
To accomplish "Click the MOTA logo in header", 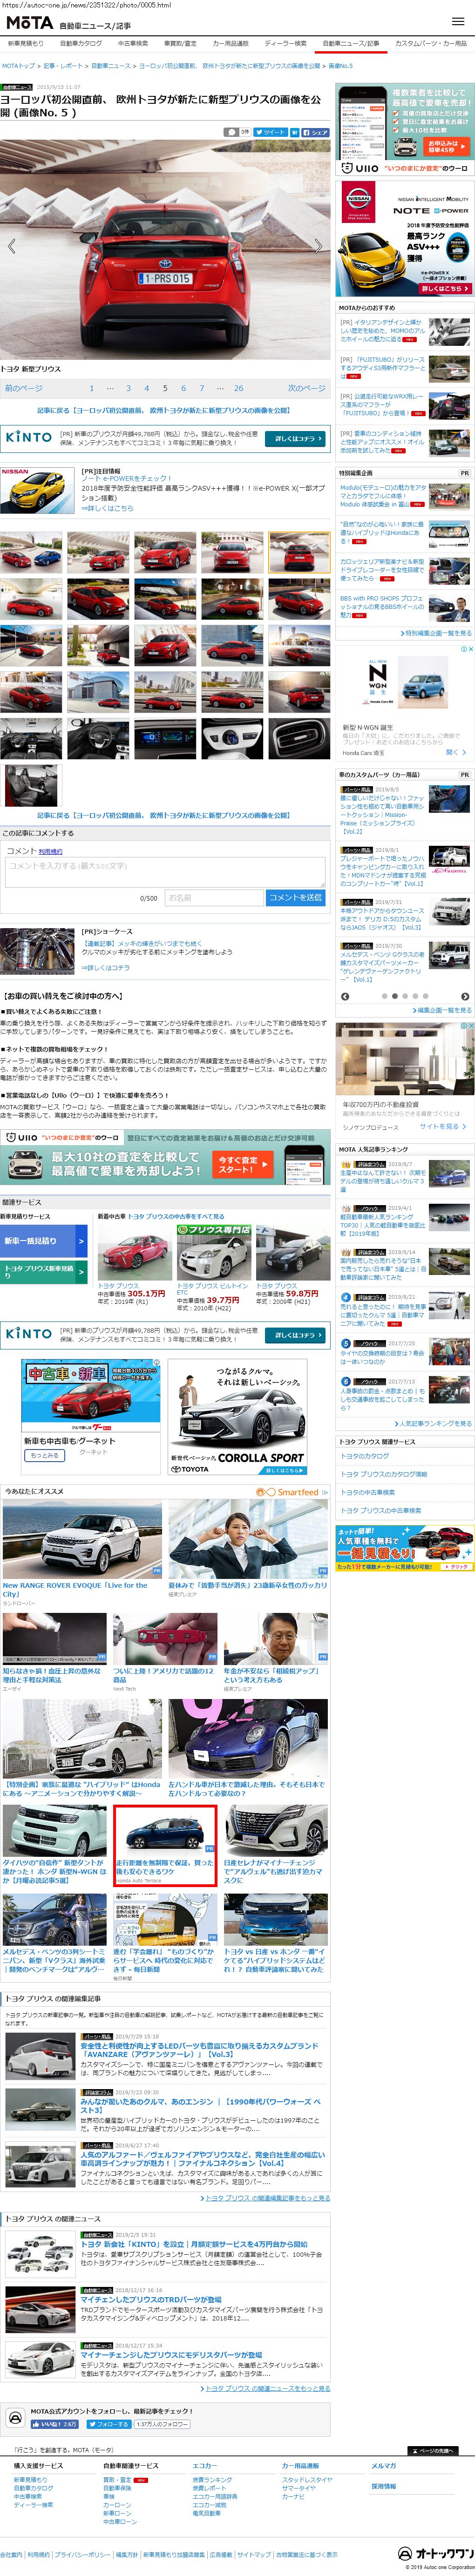I will point(29,23).
